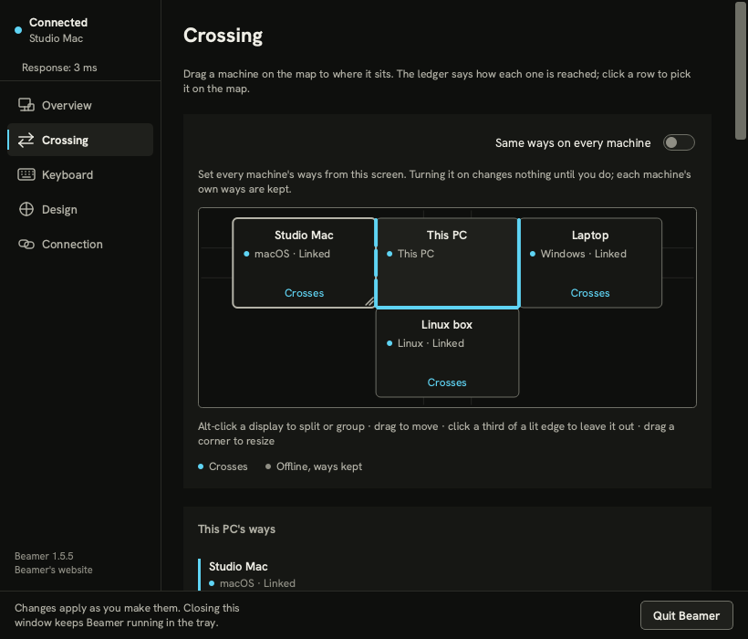Switch to Connection page
The width and height of the screenshot is (748, 639).
[x=80, y=245]
